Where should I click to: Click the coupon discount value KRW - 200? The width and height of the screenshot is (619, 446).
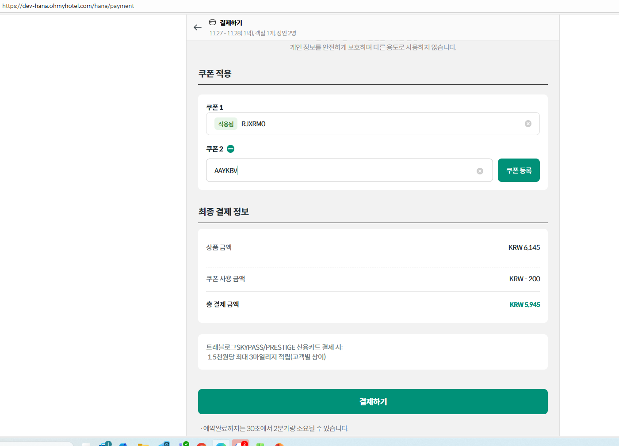coord(524,279)
